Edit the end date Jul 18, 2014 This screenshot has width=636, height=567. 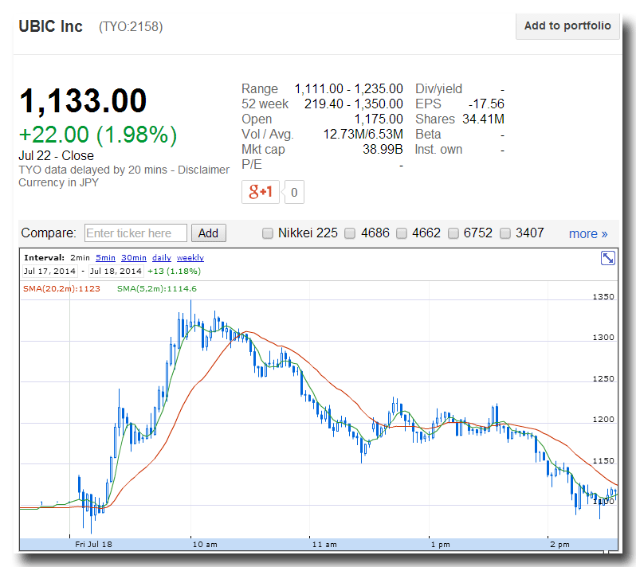coord(116,271)
